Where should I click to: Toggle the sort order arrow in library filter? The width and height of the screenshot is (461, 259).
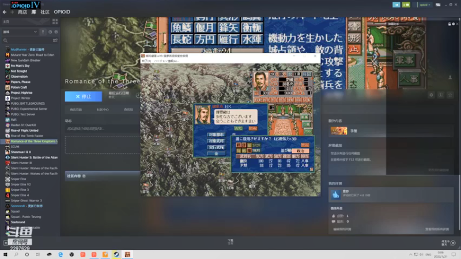pos(43,32)
